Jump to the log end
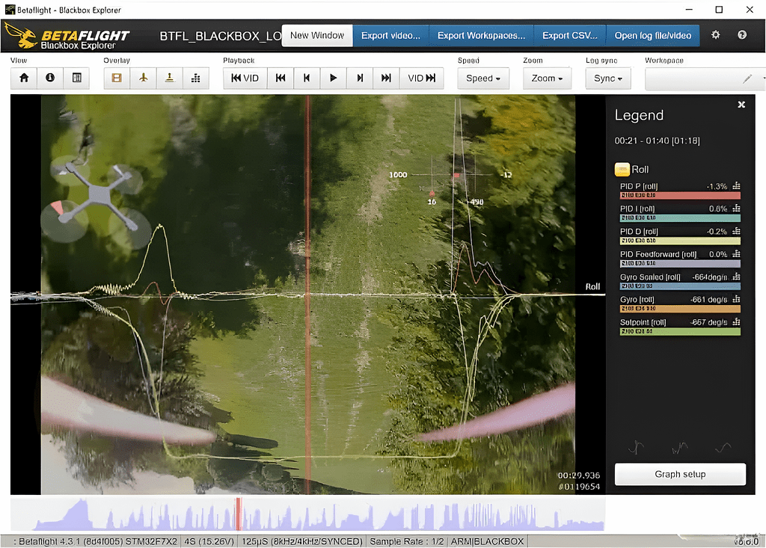 pyautogui.click(x=386, y=78)
